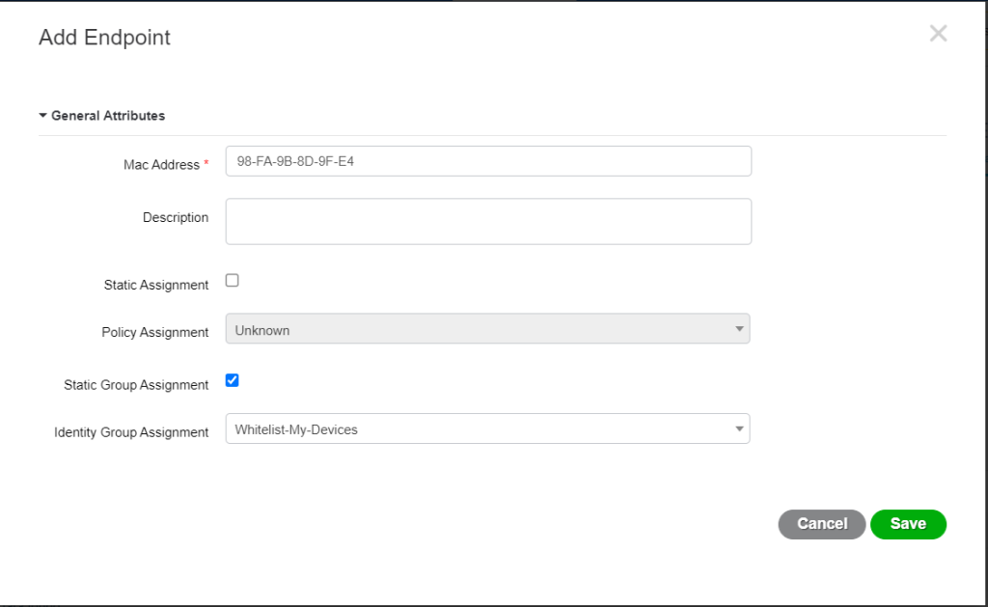Uncheck the Static Group Assignment checkbox
The width and height of the screenshot is (988, 607).
click(232, 380)
